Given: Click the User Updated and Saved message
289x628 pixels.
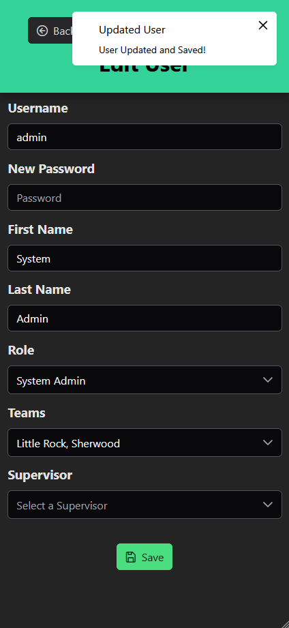Looking at the screenshot, I should coord(152,50).
